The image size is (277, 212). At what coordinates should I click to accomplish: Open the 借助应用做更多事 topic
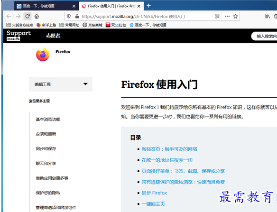pos(52,178)
